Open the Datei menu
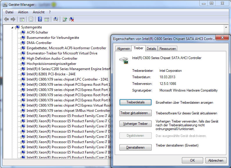The width and height of the screenshot is (231, 168). click(x=9, y=12)
